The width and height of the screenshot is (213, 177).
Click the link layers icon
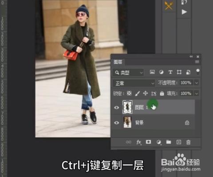128,142
